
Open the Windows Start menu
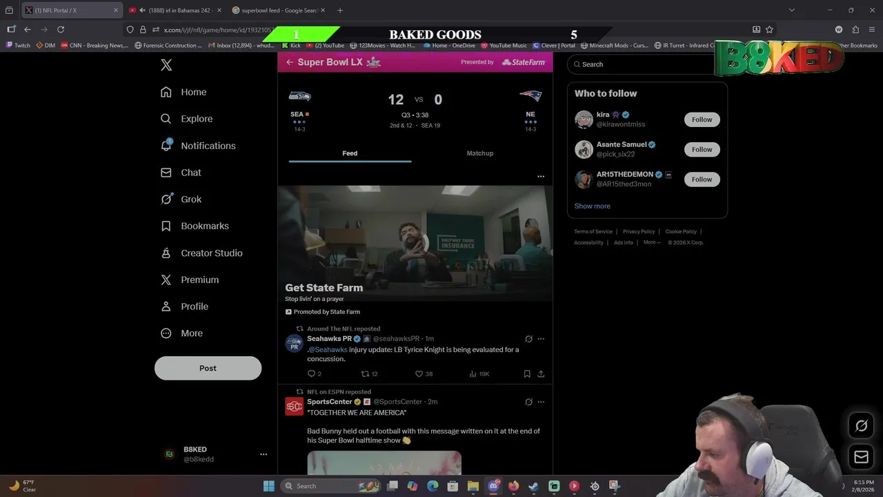pos(268,486)
